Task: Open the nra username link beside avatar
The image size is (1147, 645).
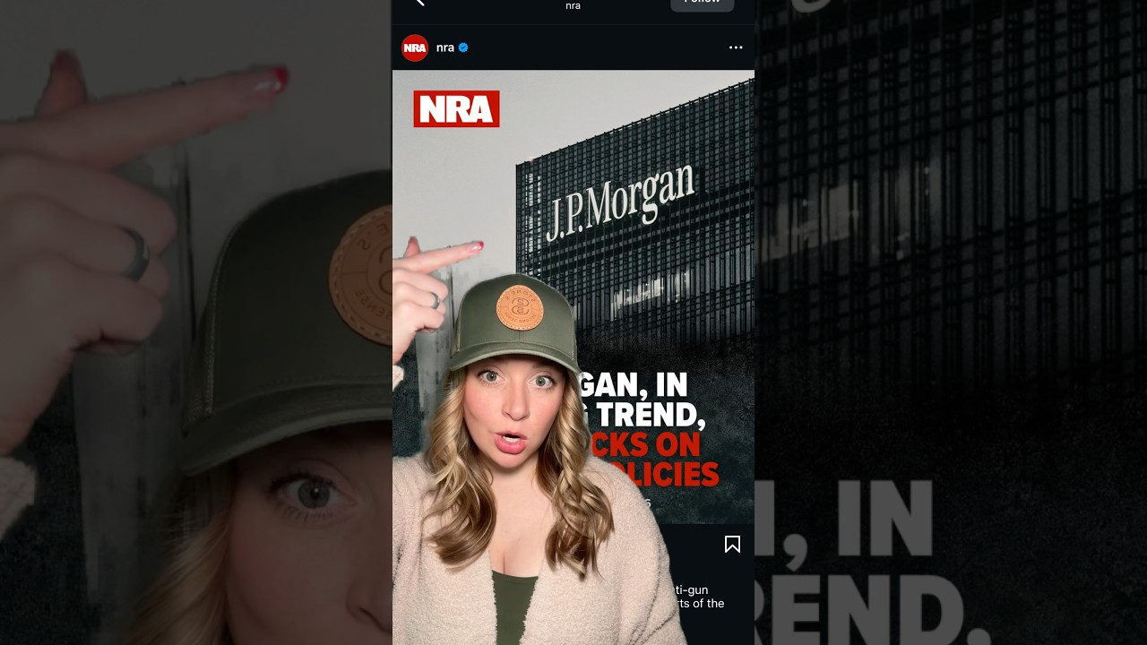Action: pyautogui.click(x=445, y=47)
